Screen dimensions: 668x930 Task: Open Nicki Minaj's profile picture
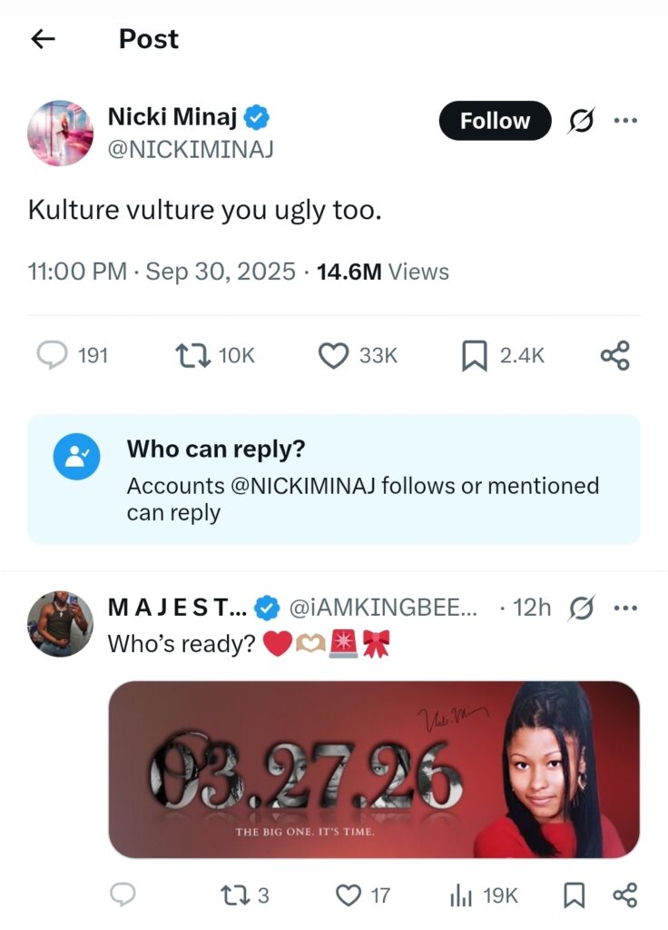61,134
